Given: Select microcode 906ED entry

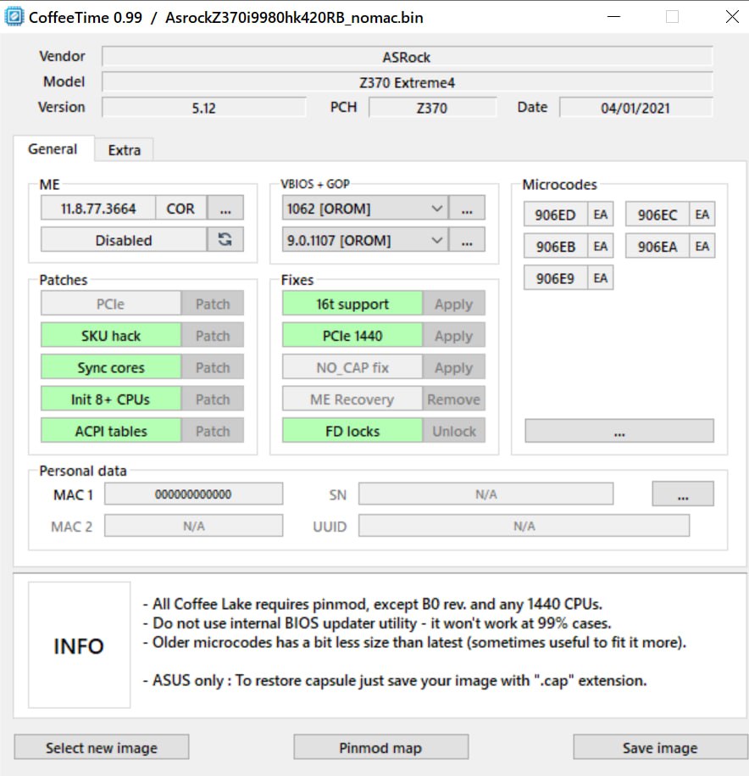Looking at the screenshot, I should coord(555,215).
